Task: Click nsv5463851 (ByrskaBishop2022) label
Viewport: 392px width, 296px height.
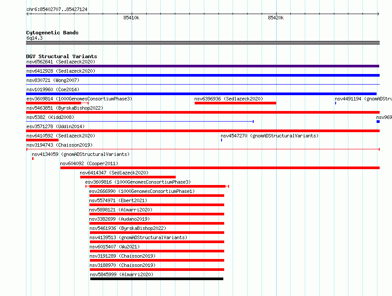Action: pyautogui.click(x=65, y=108)
